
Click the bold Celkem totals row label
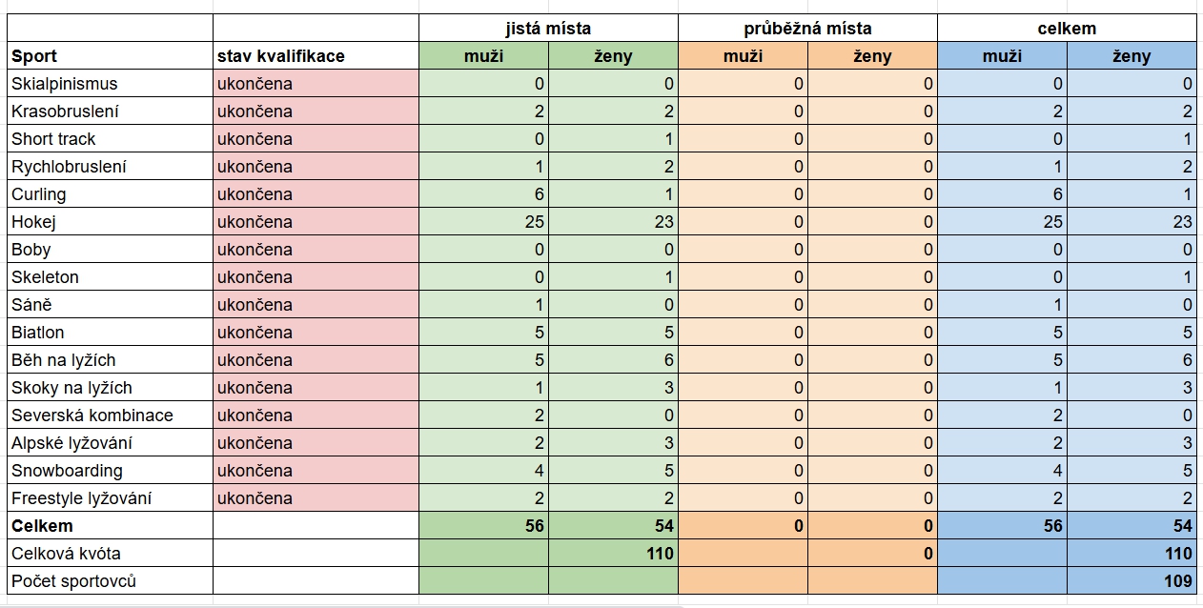point(110,526)
